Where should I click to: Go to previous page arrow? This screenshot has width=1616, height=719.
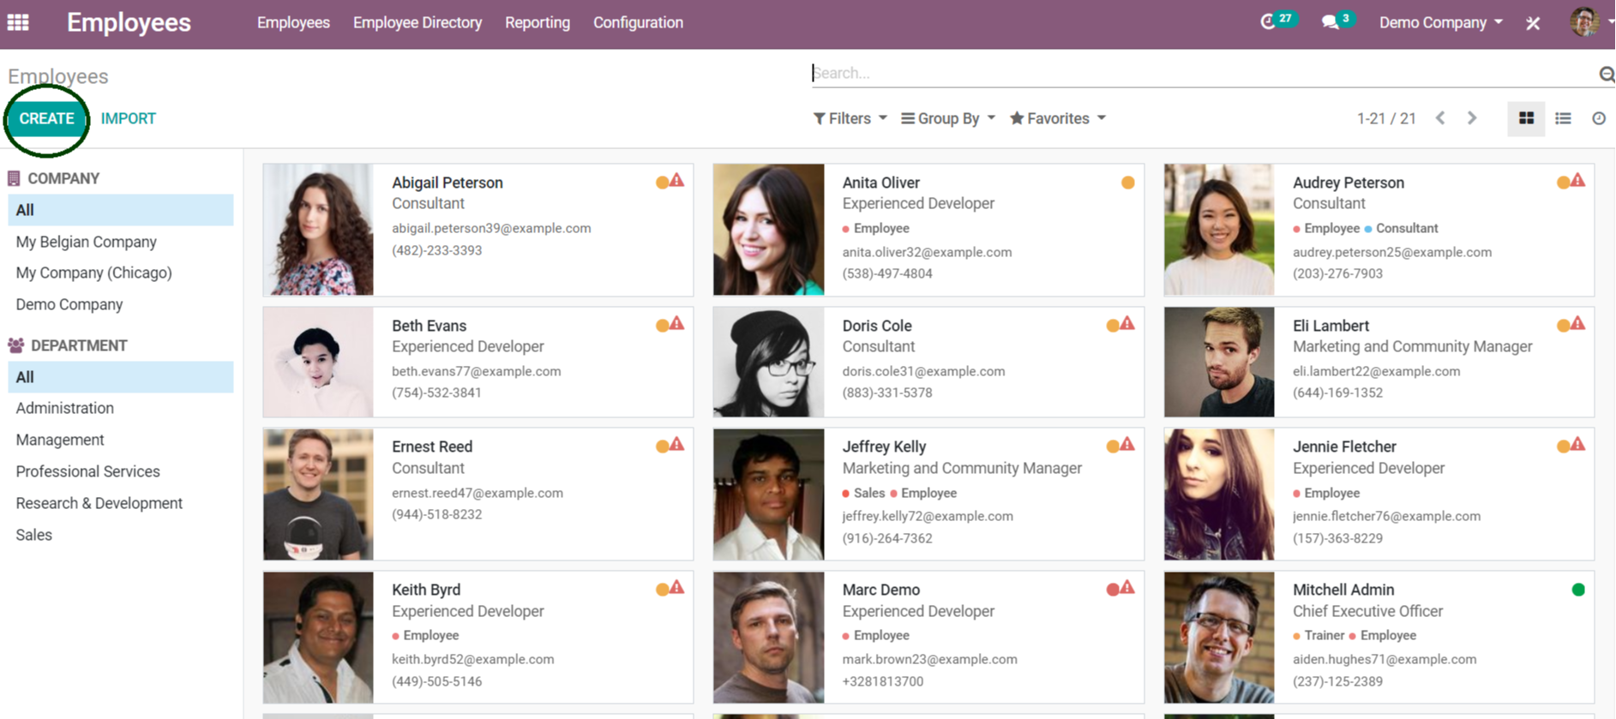tap(1440, 118)
